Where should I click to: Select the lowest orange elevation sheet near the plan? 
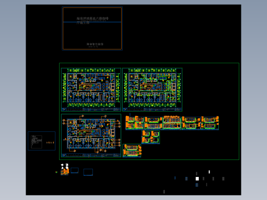tap(132, 151)
